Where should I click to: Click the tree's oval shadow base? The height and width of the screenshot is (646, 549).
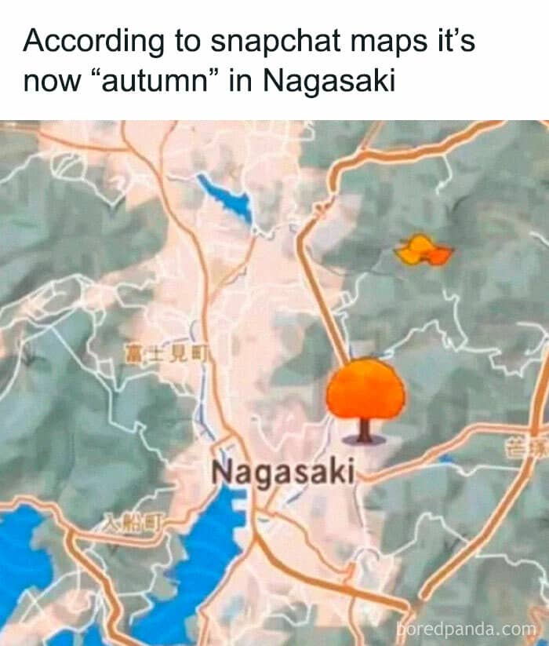[x=364, y=440]
